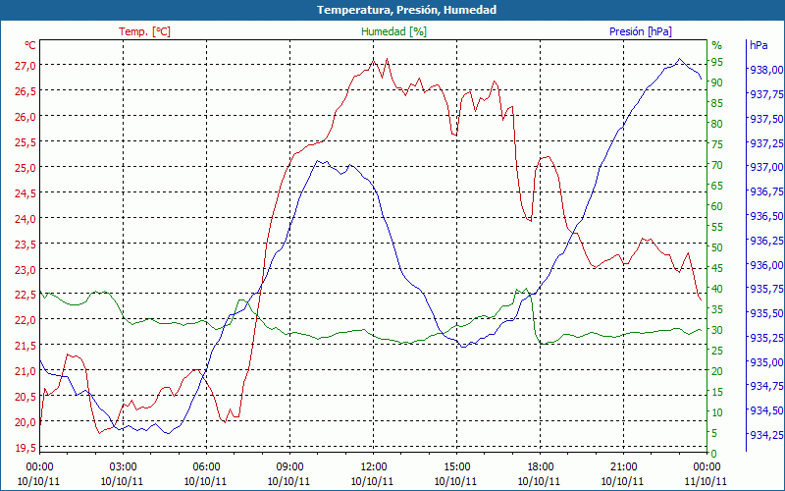Click the 25,0 temperature axis value
The height and width of the screenshot is (491, 785).
(x=26, y=167)
